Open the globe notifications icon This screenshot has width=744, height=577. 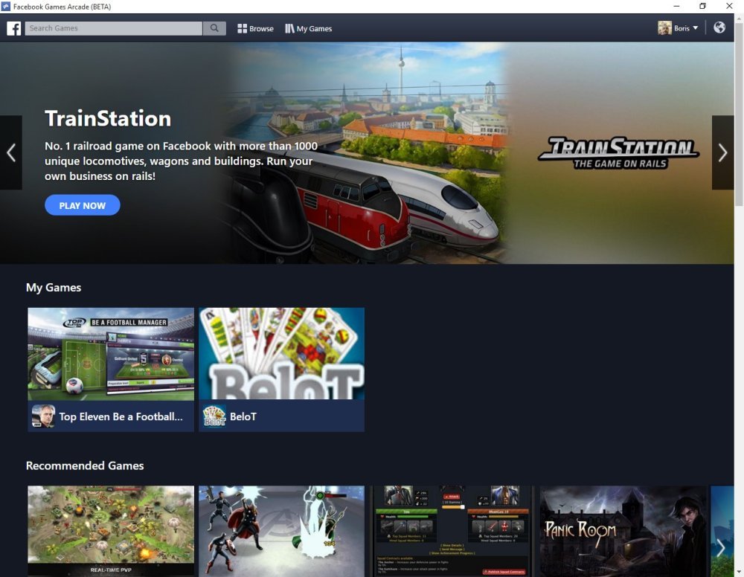point(719,28)
